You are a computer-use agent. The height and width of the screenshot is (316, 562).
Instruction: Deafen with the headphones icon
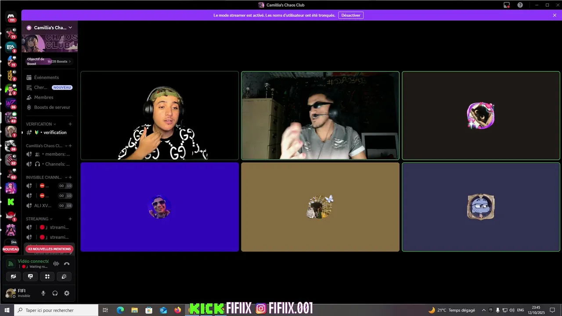(x=55, y=293)
